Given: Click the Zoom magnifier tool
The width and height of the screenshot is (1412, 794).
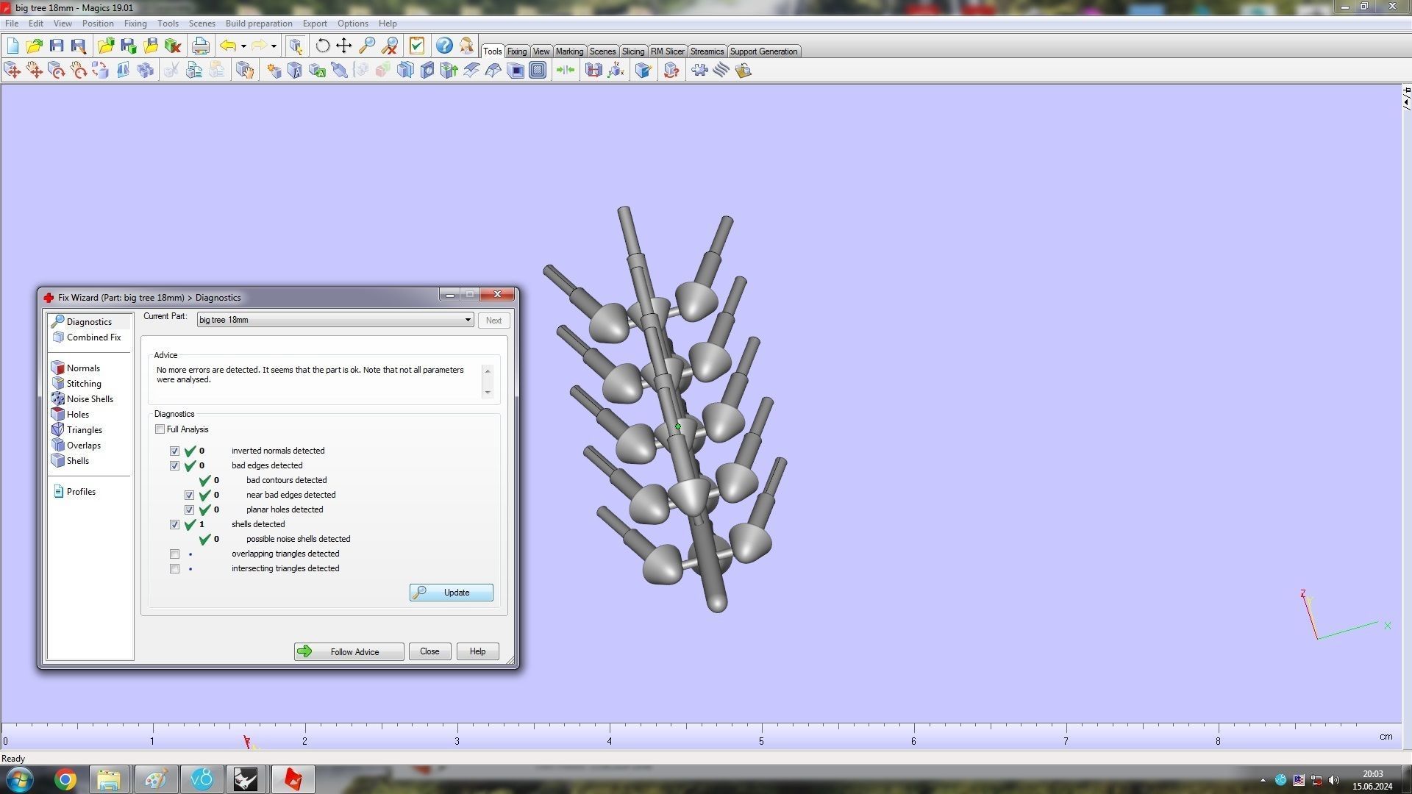Looking at the screenshot, I should tap(366, 46).
